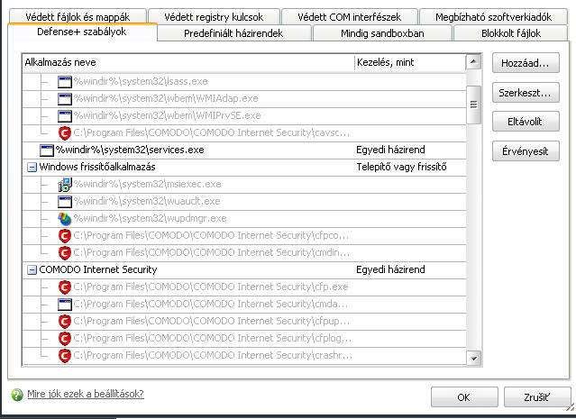Confirm with the OK button
This screenshot has height=419, width=576.
click(464, 397)
